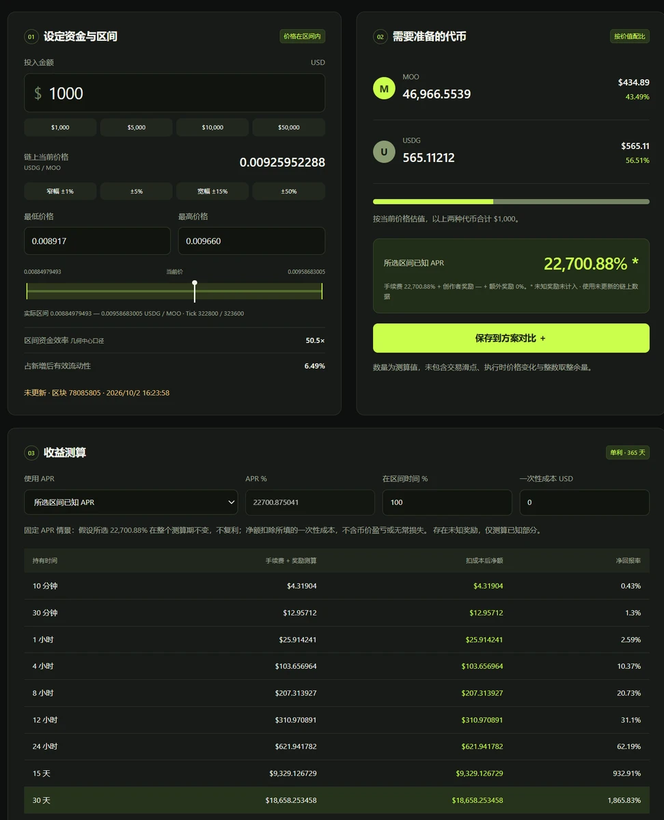
Task: Choose the $5,000 preset amount
Action: pos(137,127)
